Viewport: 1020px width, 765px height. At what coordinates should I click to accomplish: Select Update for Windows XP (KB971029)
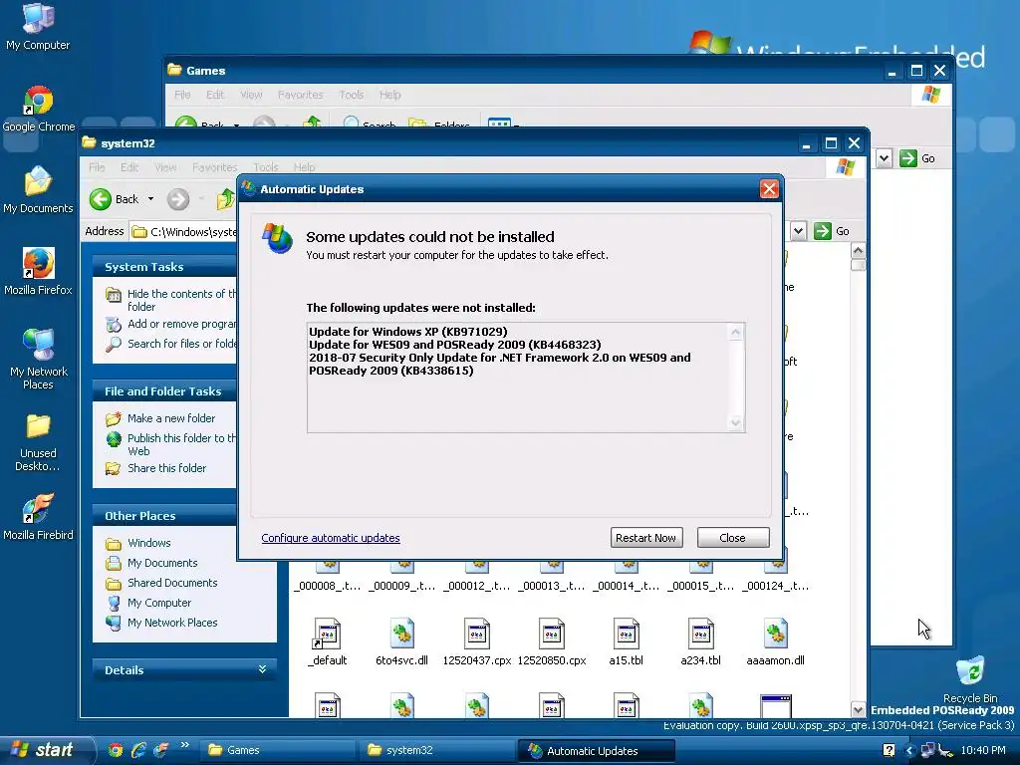(407, 332)
